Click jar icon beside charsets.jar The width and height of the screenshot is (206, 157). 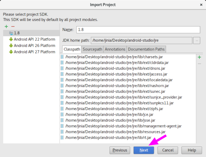tap(62, 57)
